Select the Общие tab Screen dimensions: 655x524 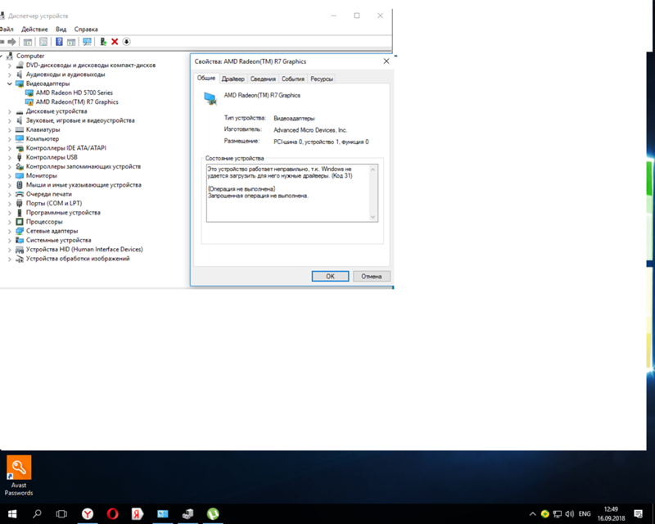[206, 78]
